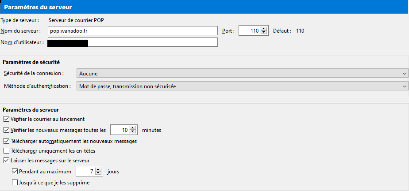Viewport: 409px width, 191px height.
Task: Increase check interval minutes with up arrow
Action: click(133, 128)
